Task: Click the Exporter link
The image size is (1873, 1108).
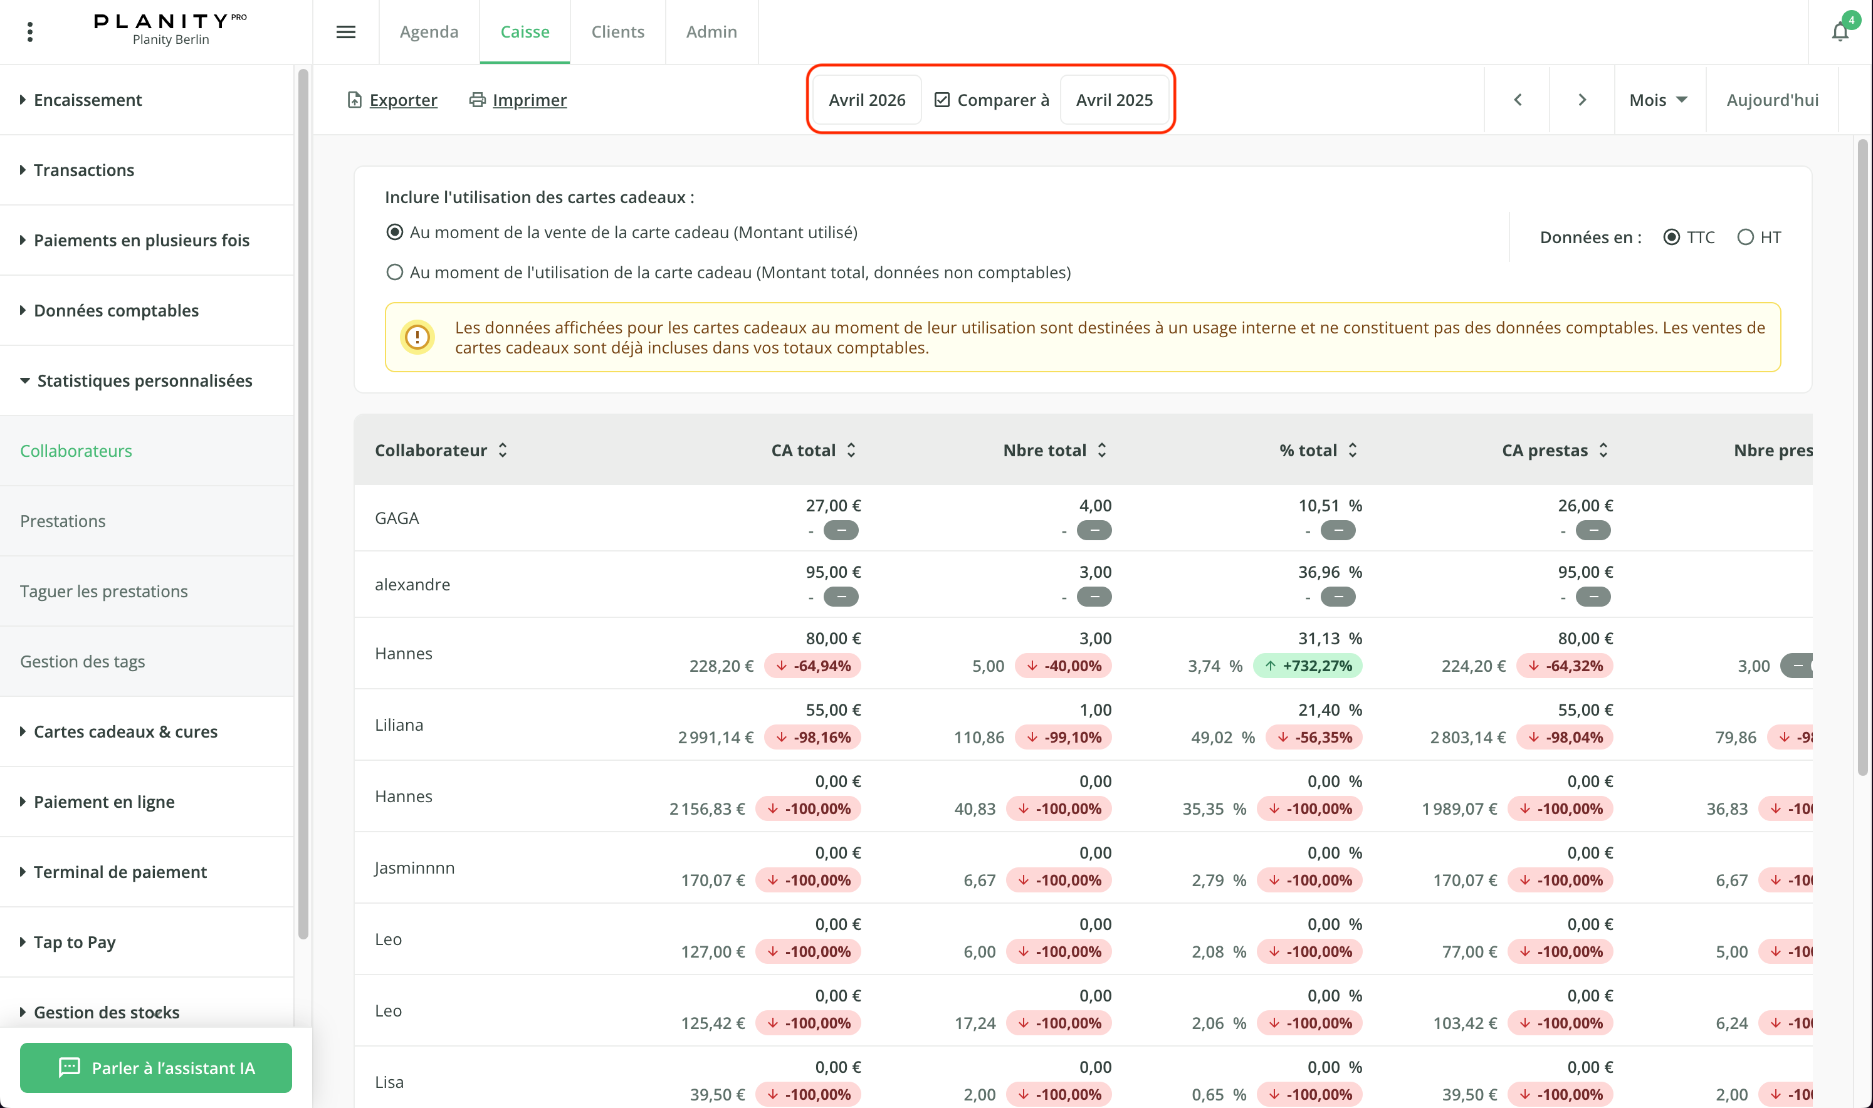Action: [403, 100]
